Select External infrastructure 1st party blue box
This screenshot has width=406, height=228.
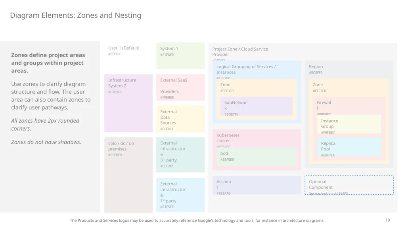tap(180, 195)
